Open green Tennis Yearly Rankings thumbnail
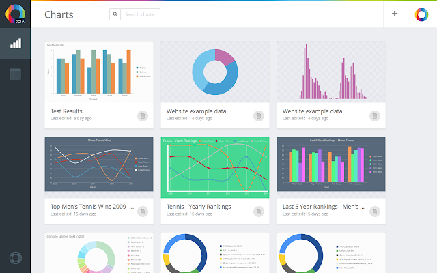Image resolution: width=437 pixels, height=273 pixels. 215,167
